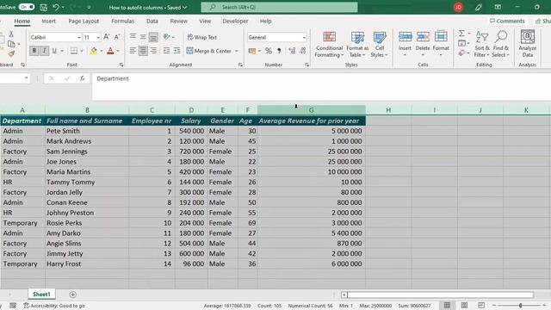The height and width of the screenshot is (310, 551).
Task: Open the file name Saved dropdown
Action: (x=185, y=8)
